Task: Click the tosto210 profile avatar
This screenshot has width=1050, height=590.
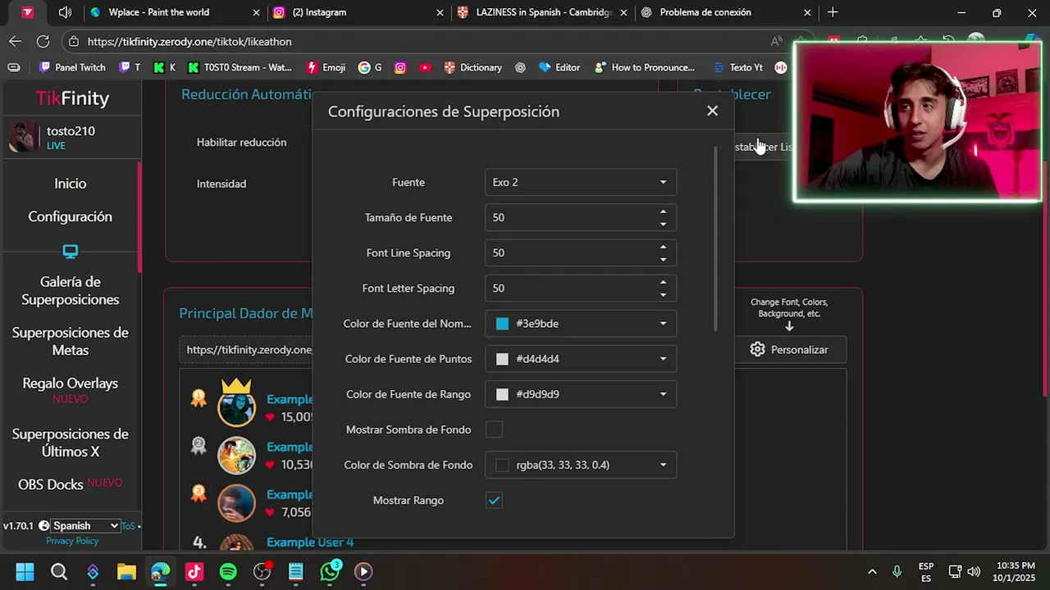Action: click(x=24, y=137)
